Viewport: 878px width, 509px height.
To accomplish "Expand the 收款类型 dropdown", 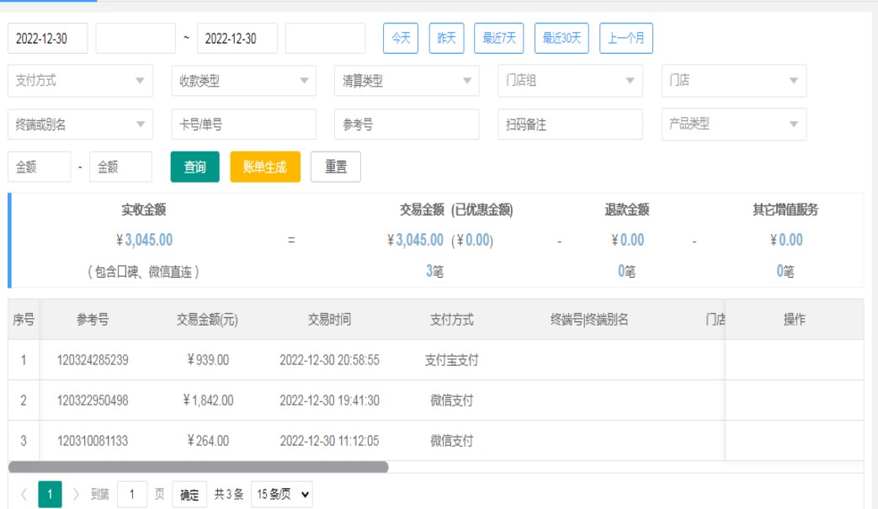I will tap(243, 81).
